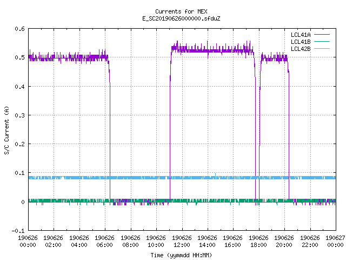Click the x-axis tick 190626 22:00
346x260 pixels.
(x=310, y=242)
